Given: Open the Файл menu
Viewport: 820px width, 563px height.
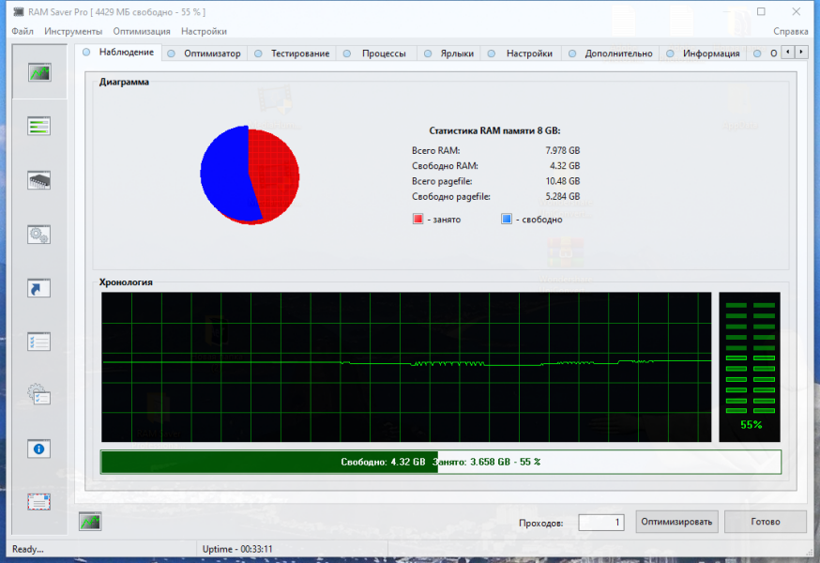Looking at the screenshot, I should coord(23,31).
